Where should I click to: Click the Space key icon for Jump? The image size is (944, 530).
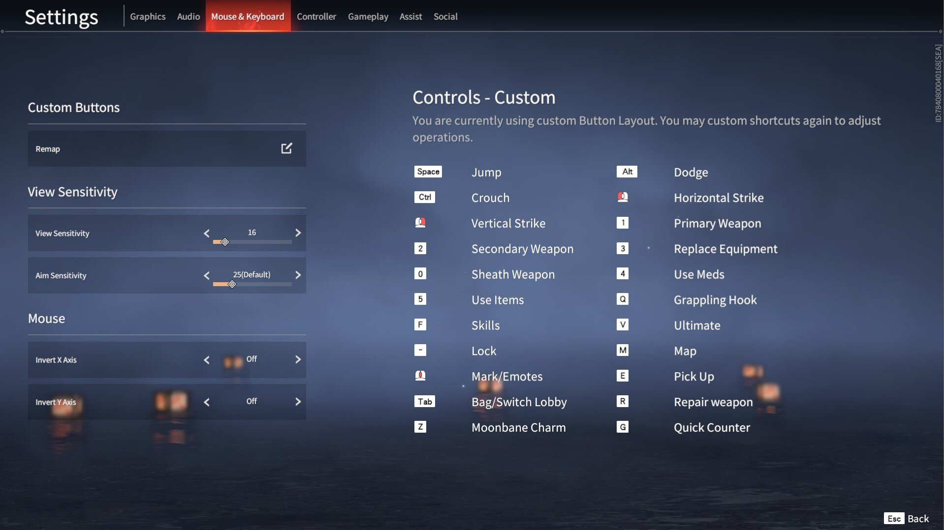coord(428,172)
